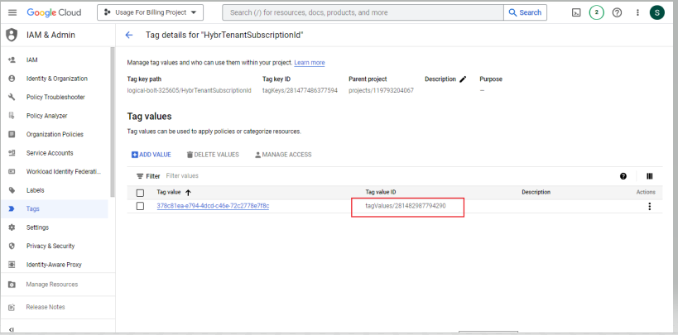Open the notifications badge showing 2
The image size is (678, 335).
596,12
